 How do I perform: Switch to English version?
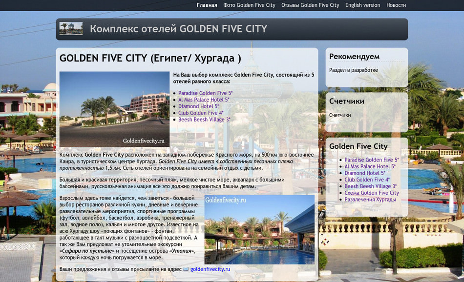coord(362,5)
